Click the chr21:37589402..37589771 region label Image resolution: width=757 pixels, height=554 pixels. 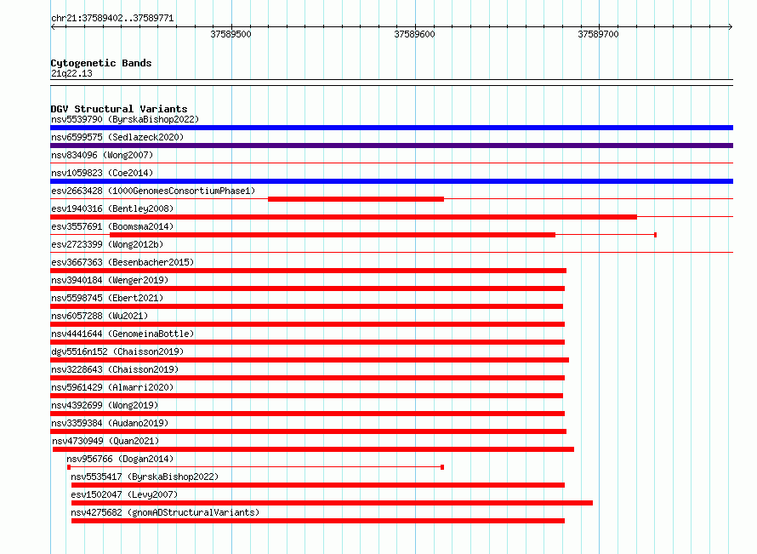click(112, 19)
